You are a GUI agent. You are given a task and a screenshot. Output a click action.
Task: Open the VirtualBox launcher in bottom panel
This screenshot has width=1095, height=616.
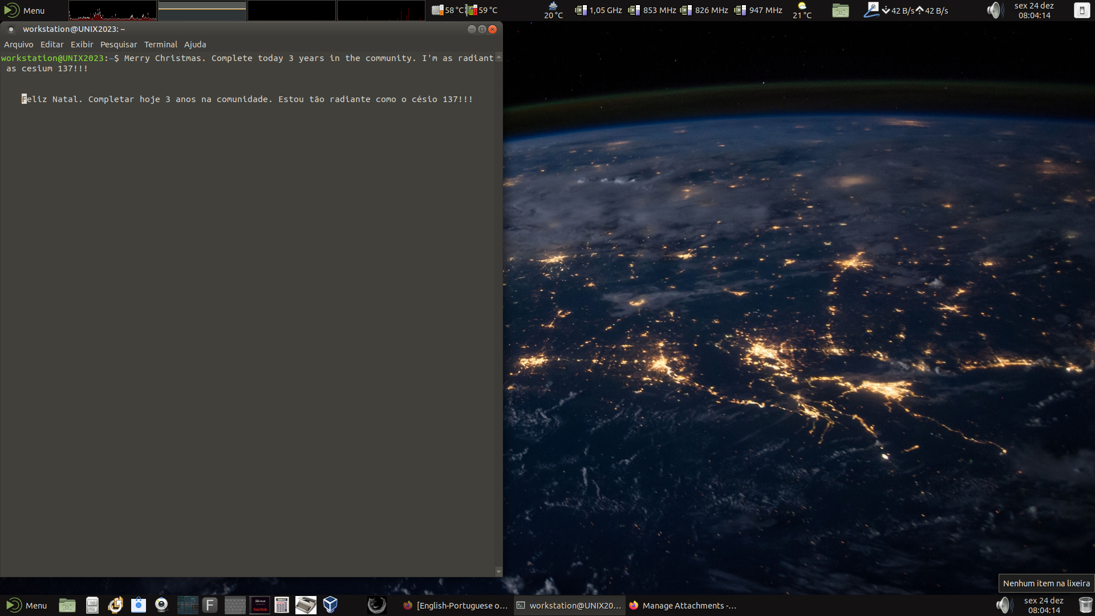click(330, 605)
